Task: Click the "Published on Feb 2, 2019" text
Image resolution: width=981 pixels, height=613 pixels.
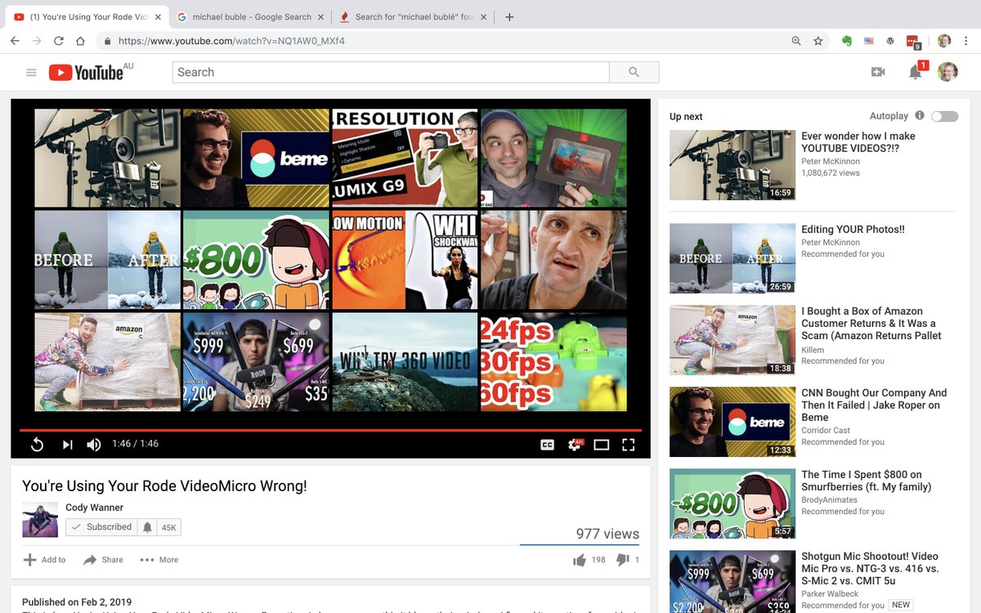Action: tap(77, 602)
